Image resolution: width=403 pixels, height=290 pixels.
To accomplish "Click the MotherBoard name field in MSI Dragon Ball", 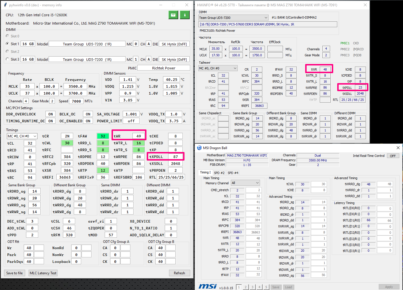I will pyautogui.click(x=247, y=155).
